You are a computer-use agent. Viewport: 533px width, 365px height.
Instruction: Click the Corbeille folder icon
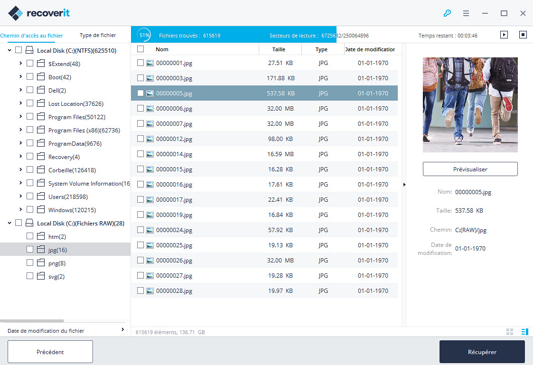(41, 169)
